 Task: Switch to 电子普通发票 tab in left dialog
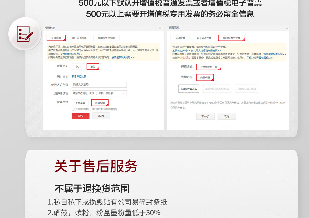pyautogui.click(x=79, y=38)
